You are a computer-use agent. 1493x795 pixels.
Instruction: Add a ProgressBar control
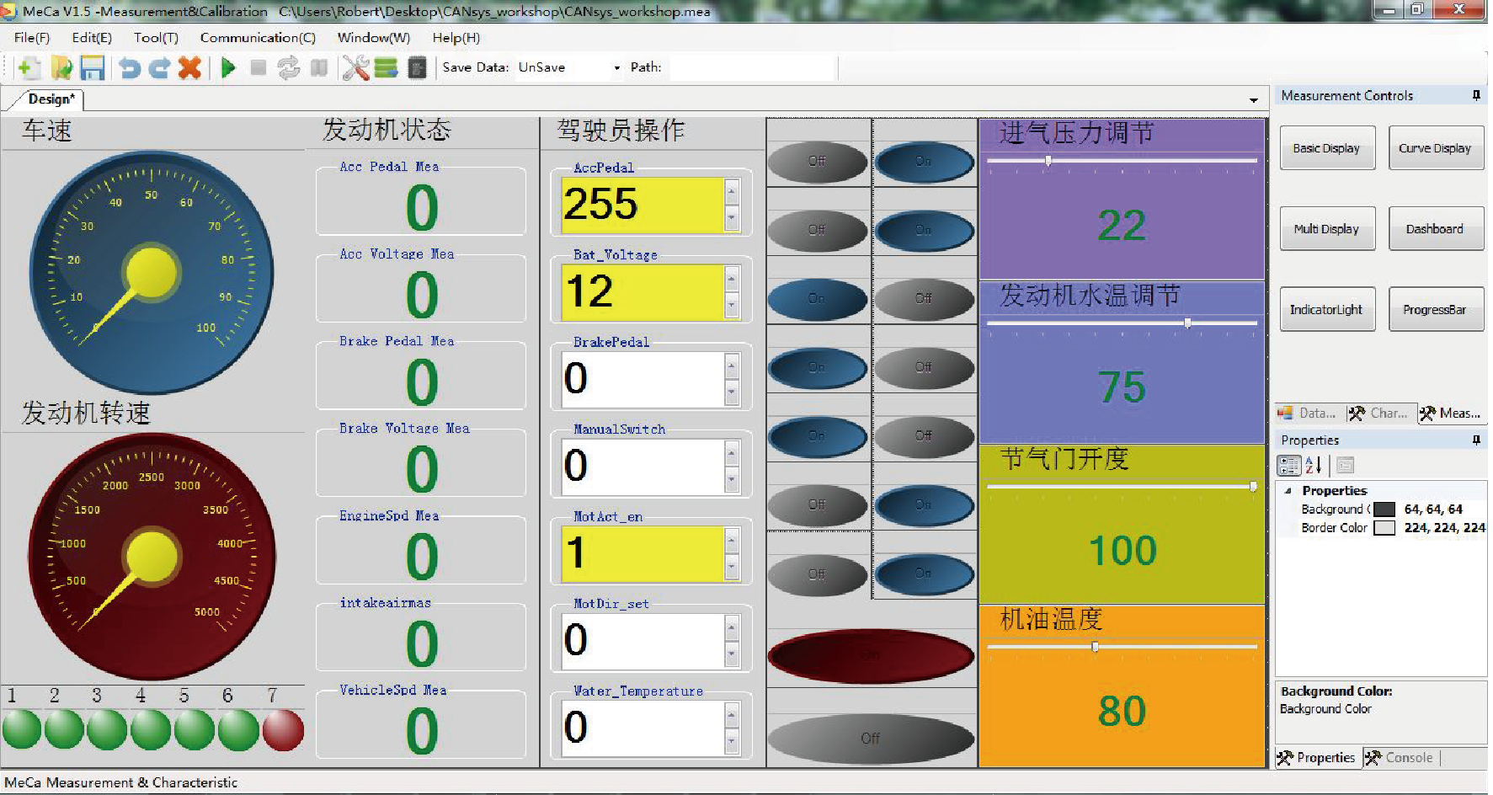coord(1435,310)
